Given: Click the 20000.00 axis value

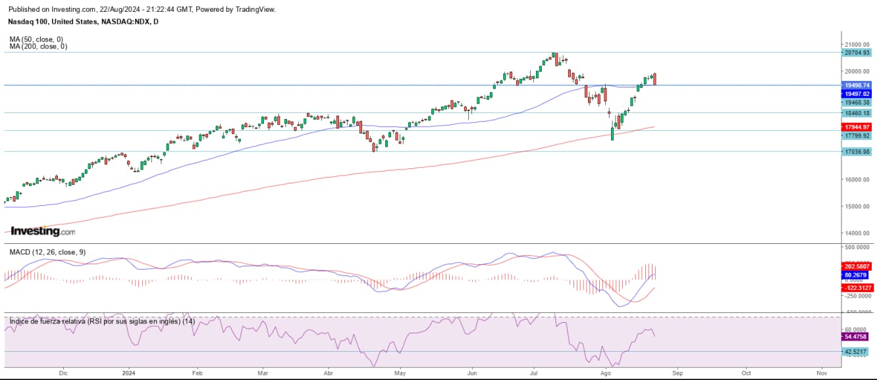Looking at the screenshot, I should 857,72.
